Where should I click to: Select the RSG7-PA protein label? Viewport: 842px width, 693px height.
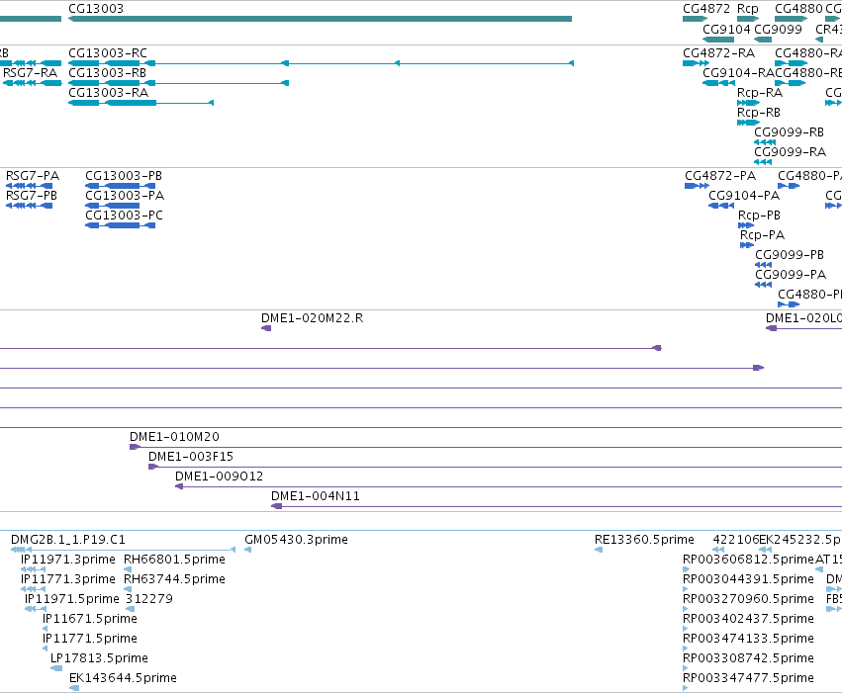tap(33, 176)
